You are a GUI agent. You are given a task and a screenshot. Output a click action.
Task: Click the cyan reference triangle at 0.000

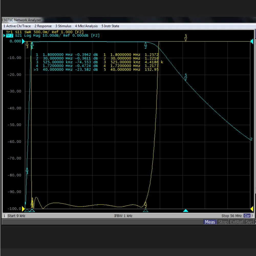pos(23,41)
